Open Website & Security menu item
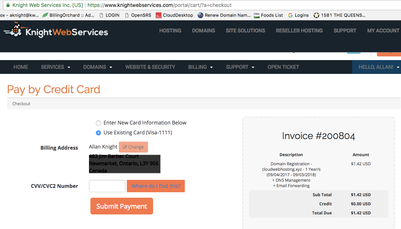This screenshot has height=229, width=401. tap(150, 67)
